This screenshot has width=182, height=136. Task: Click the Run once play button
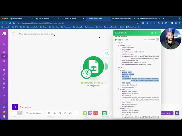15,107
